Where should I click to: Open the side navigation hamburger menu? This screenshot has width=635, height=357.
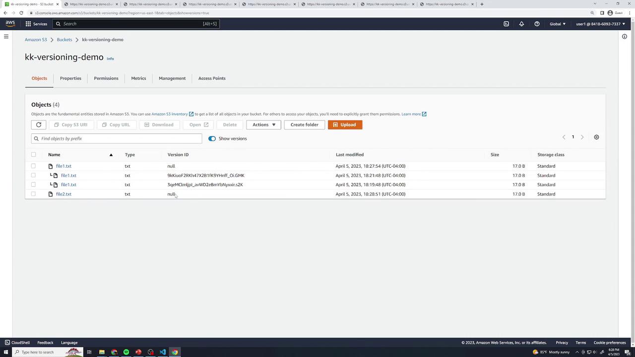click(x=6, y=36)
